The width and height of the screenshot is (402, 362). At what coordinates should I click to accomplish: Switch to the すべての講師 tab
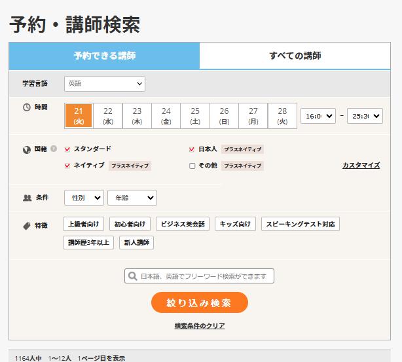[x=295, y=56]
